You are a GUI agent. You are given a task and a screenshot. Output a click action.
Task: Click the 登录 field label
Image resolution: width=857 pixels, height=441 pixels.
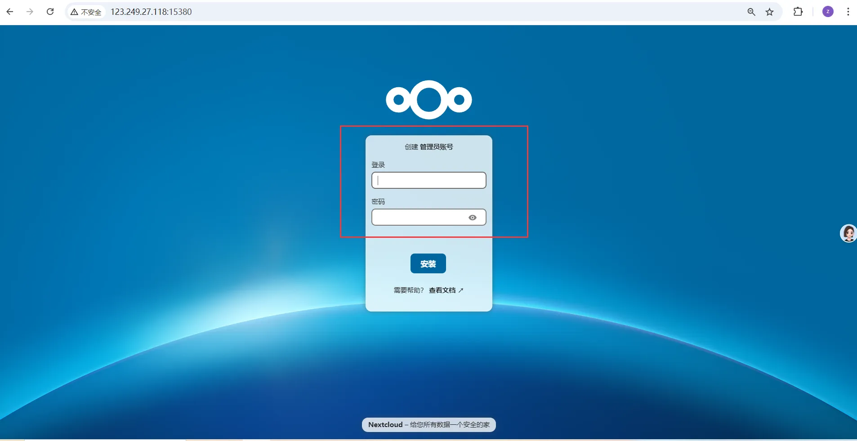[x=378, y=165]
